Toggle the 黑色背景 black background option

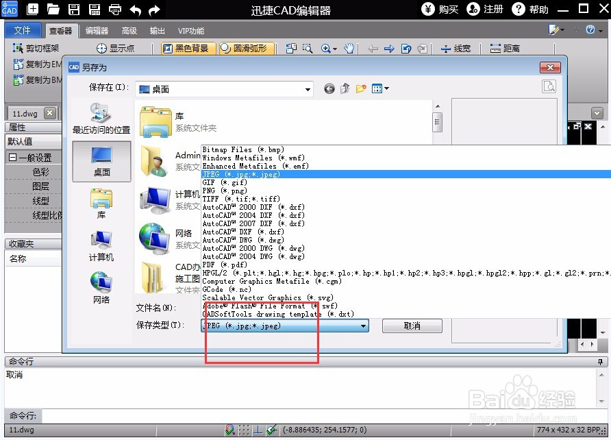(188, 49)
